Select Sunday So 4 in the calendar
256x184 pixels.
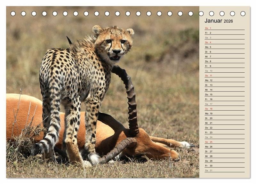coord(224,42)
